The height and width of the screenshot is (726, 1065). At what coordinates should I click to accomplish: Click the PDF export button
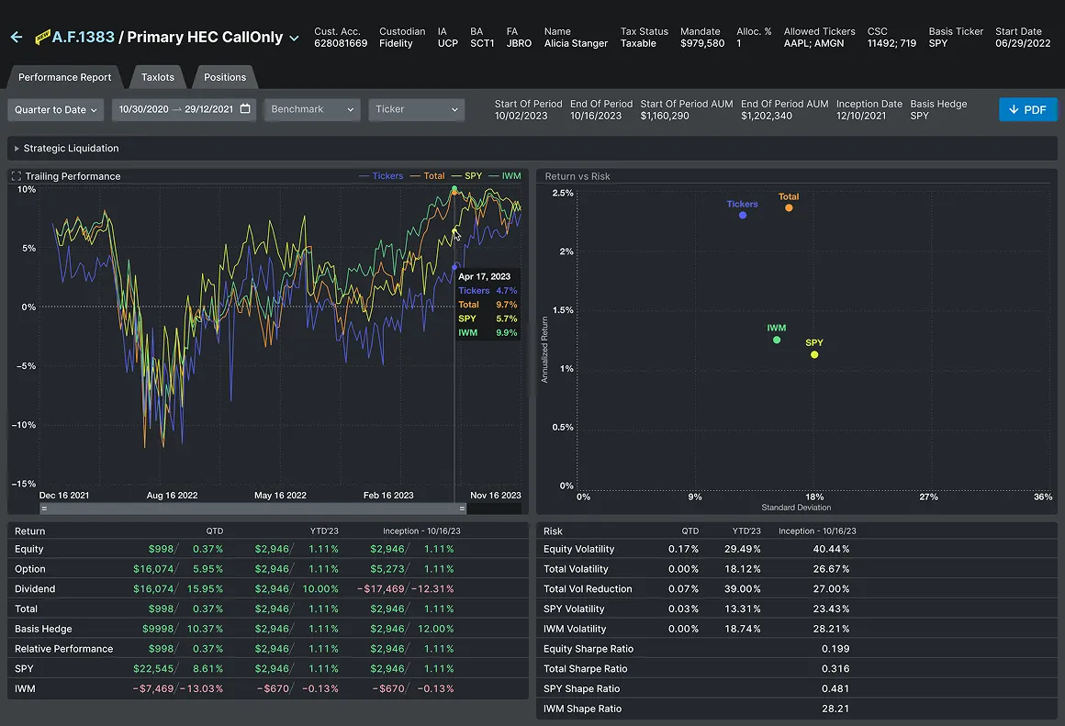pyautogui.click(x=1027, y=108)
